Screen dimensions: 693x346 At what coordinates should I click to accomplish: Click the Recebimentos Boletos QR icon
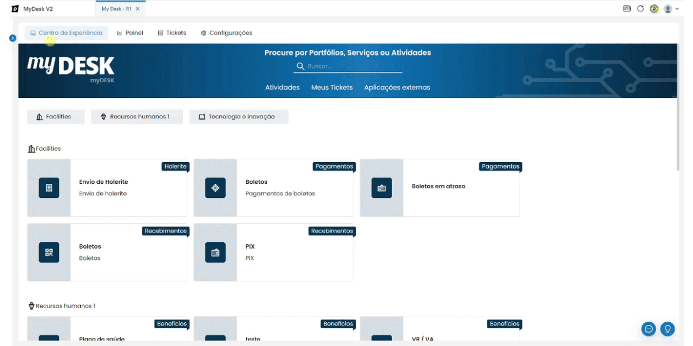[x=49, y=252]
